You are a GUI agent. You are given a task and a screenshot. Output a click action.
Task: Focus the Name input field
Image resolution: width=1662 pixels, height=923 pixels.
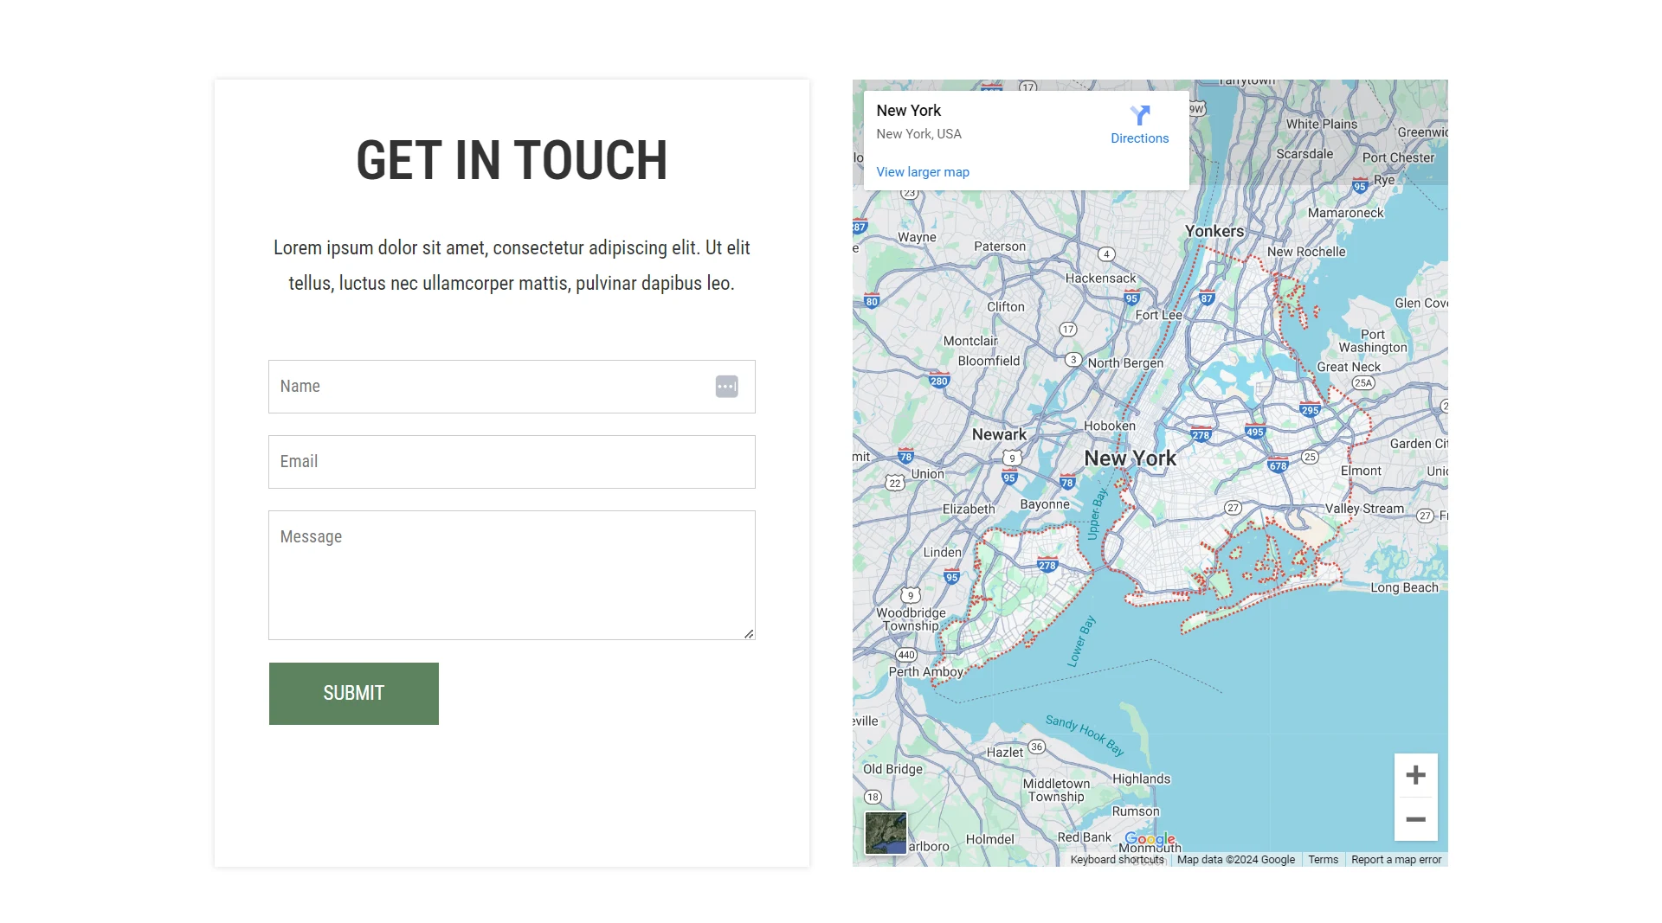coord(512,387)
